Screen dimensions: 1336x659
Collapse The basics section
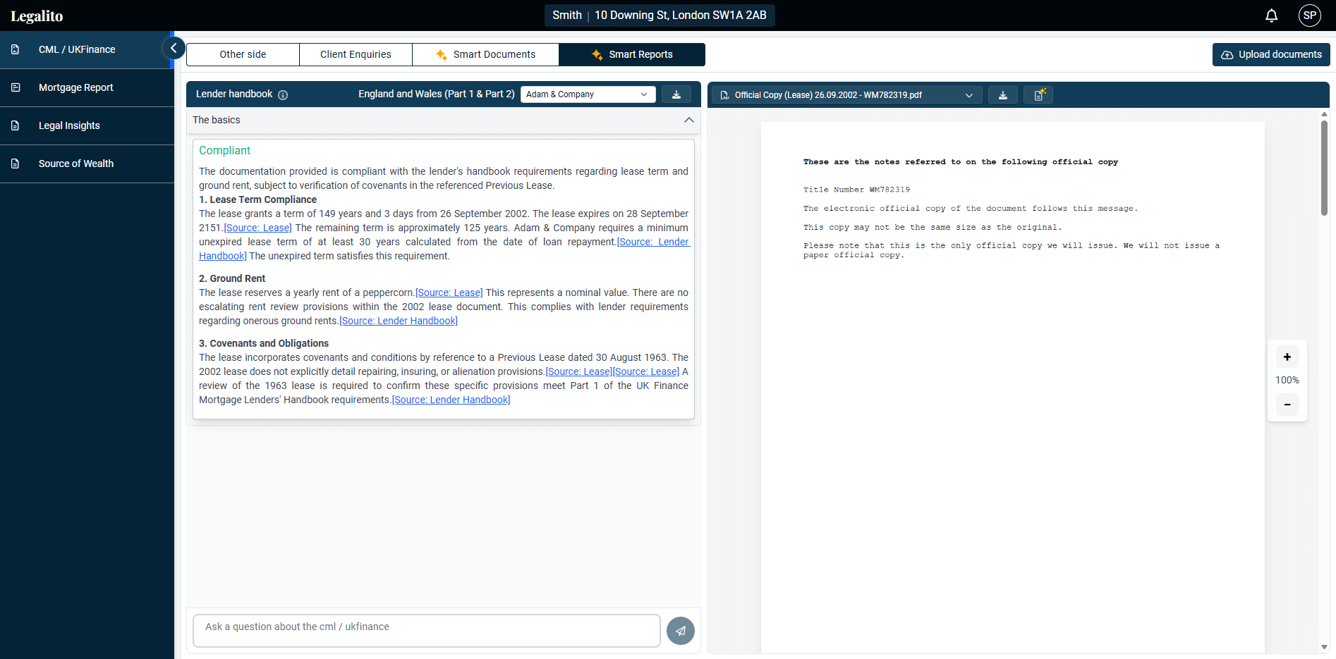pyautogui.click(x=688, y=121)
